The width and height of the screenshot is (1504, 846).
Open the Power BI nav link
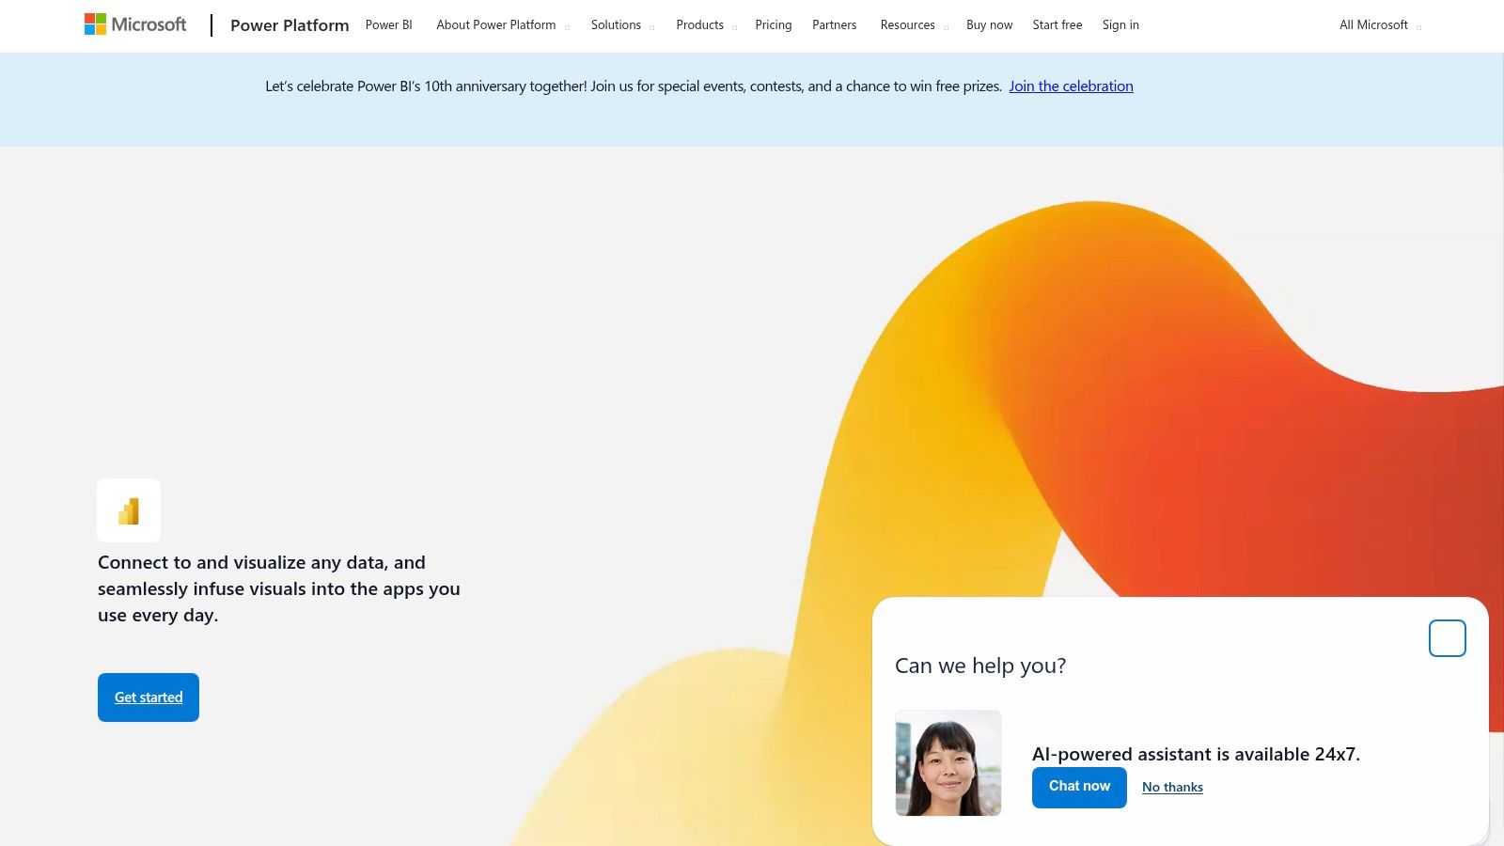(388, 25)
